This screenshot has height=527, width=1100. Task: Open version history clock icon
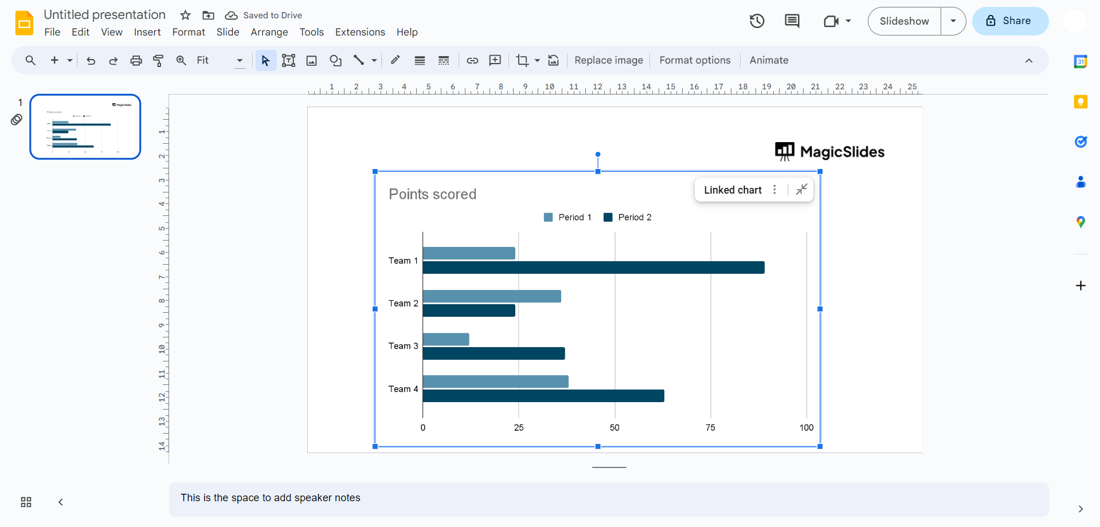click(757, 21)
